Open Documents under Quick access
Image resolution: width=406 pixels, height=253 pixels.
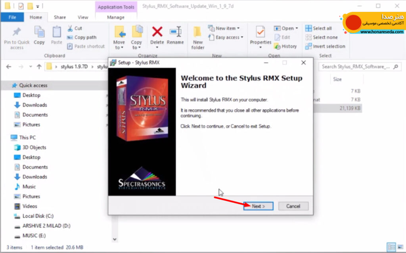[35, 115]
